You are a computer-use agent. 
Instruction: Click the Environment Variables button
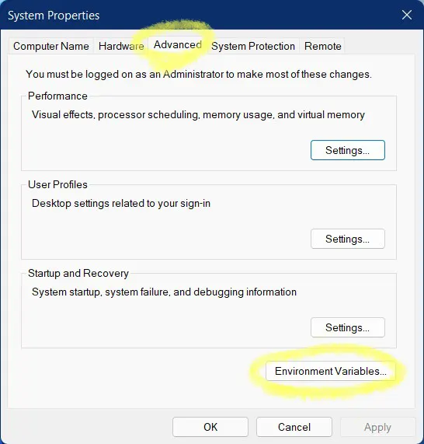[330, 371]
